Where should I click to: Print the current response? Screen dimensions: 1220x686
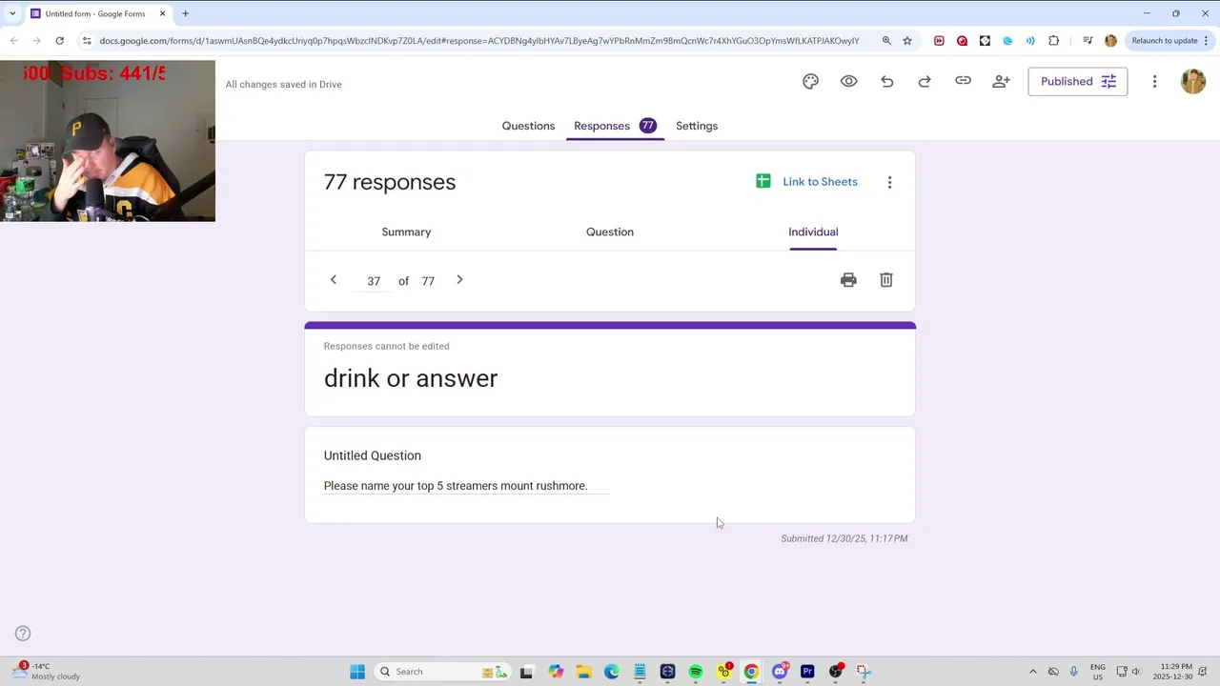(x=848, y=280)
